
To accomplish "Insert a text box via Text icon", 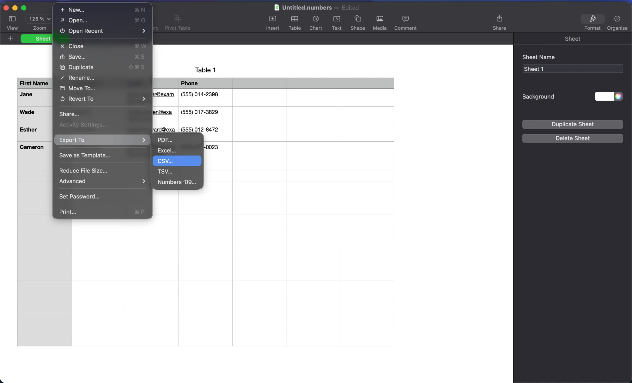I will pos(337,19).
